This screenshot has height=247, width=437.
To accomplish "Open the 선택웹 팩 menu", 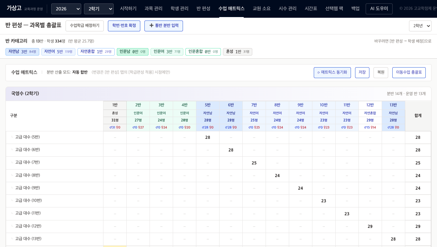I will (334, 9).
